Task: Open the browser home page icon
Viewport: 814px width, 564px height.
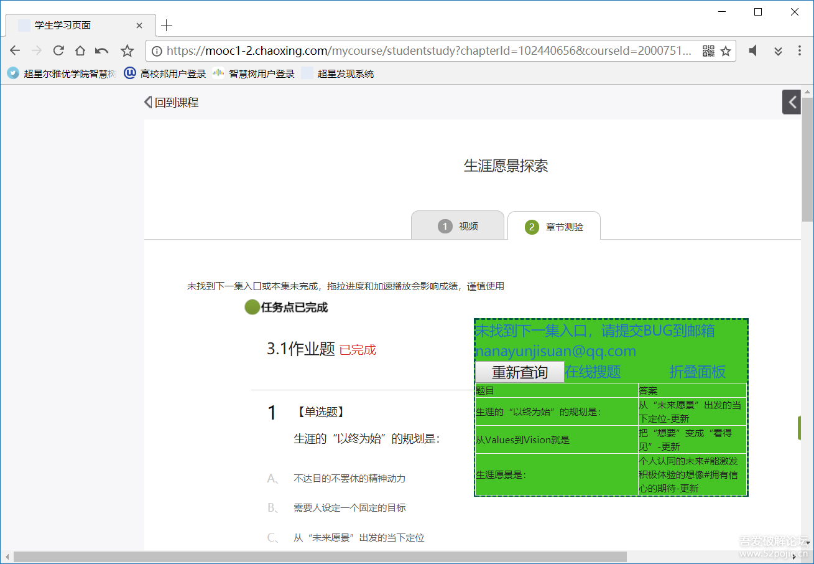Action: click(x=80, y=51)
